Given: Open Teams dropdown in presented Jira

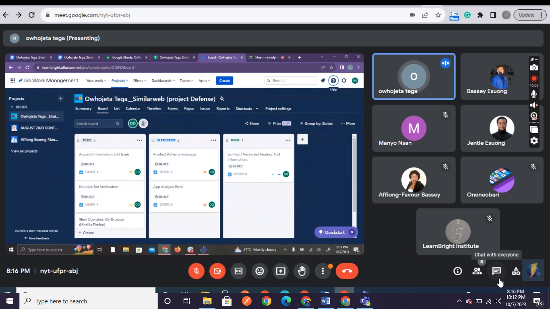Looking at the screenshot, I should [186, 80].
